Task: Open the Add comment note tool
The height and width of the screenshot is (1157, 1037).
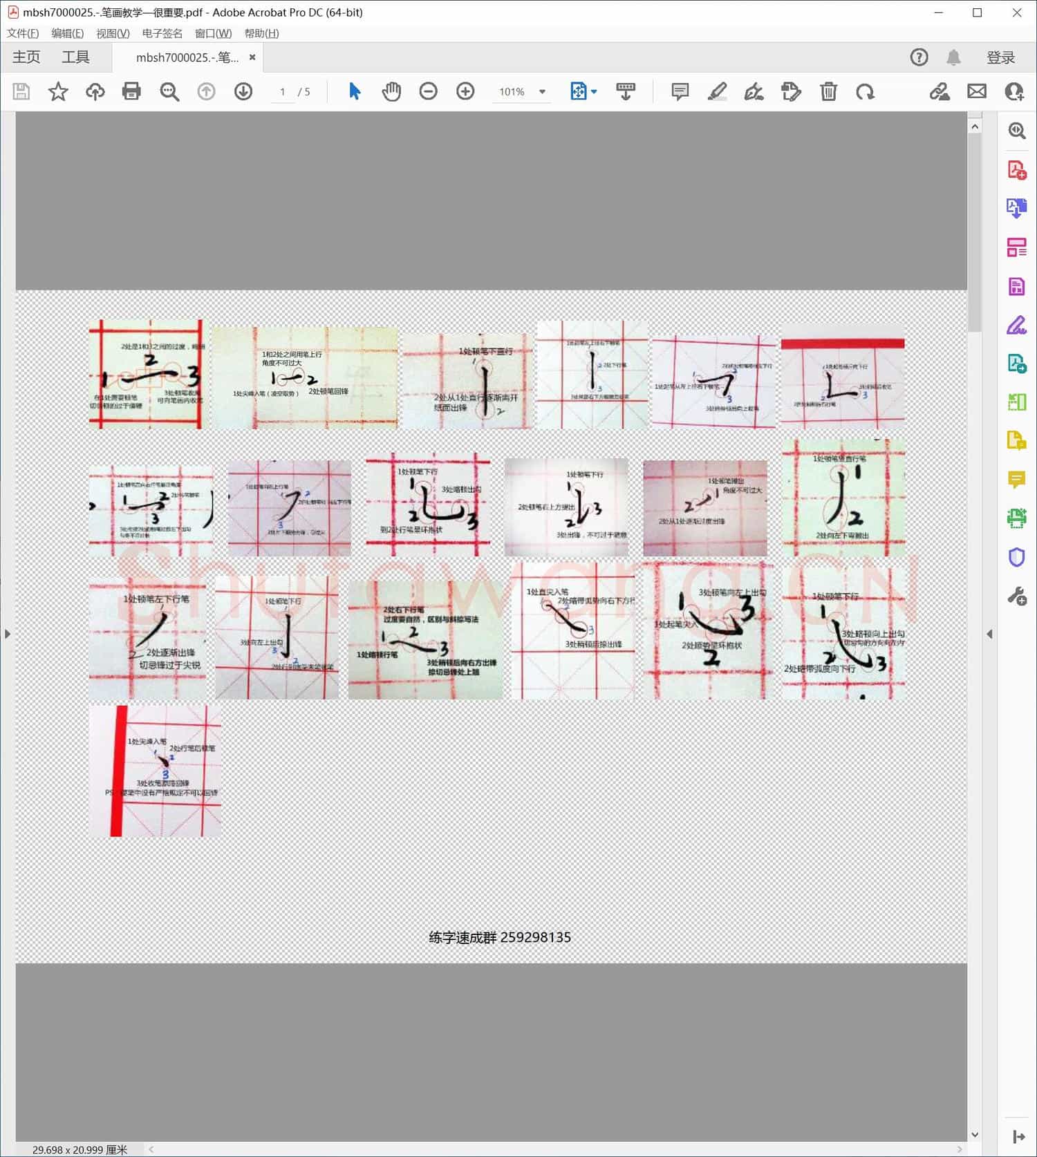Action: (680, 91)
